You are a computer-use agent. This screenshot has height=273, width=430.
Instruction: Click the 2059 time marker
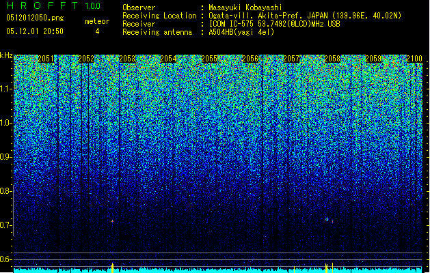(373, 59)
